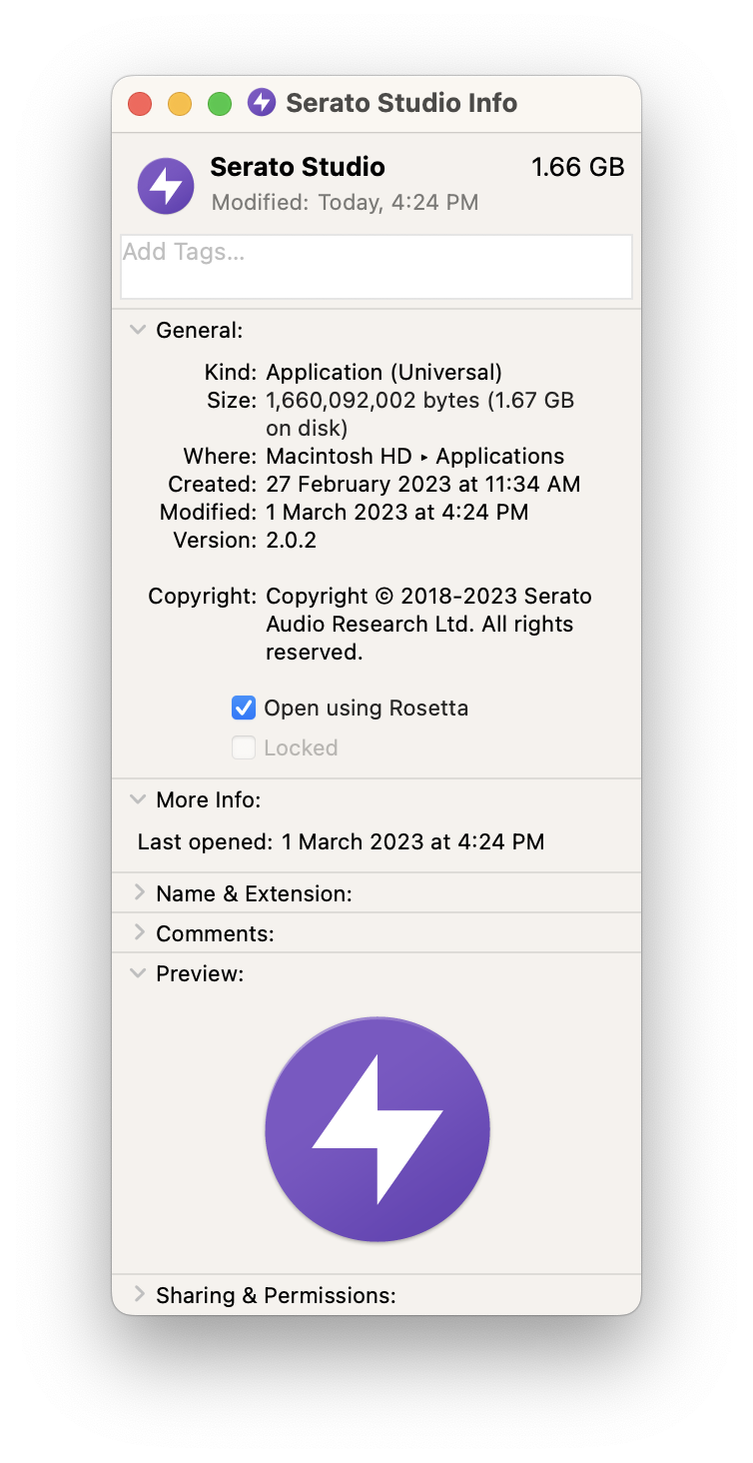Click the Serato Studio name text
This screenshot has height=1463, width=753.
(x=298, y=167)
